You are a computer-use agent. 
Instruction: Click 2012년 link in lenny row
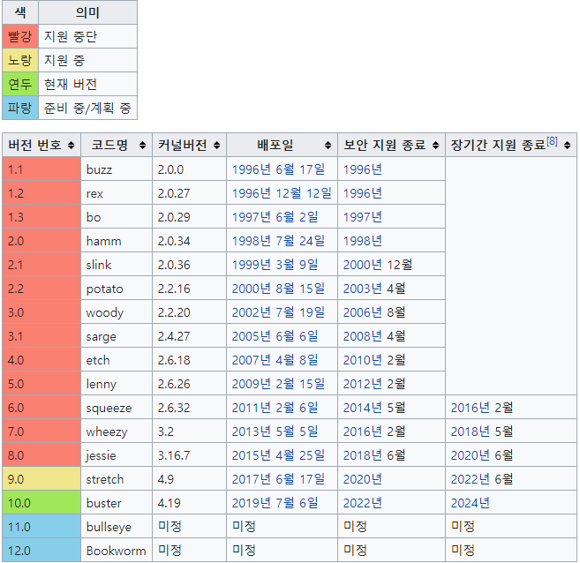(363, 384)
